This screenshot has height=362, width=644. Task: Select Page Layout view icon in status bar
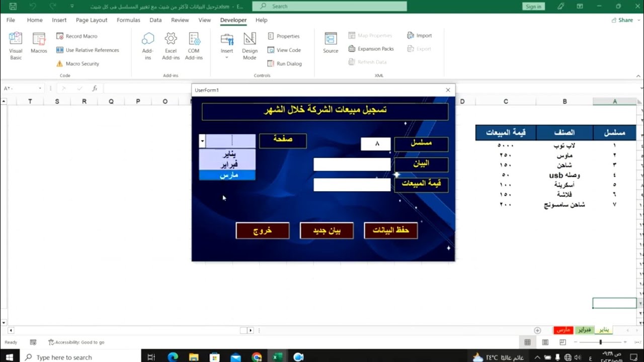[x=545, y=342]
